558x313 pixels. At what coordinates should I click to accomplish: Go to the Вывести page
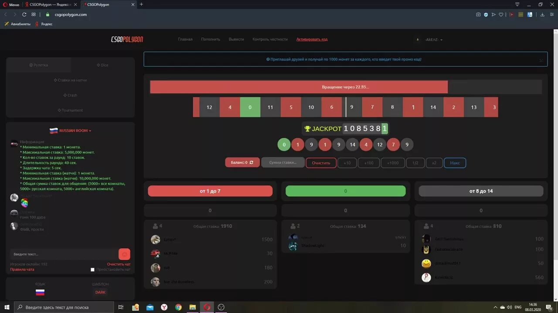(x=236, y=39)
